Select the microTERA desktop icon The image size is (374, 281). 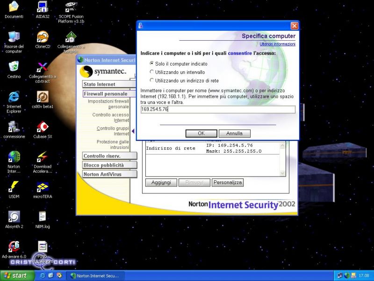pyautogui.click(x=43, y=187)
